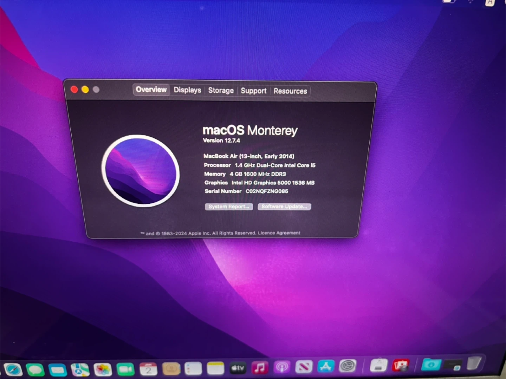Launch Music from the dock

[260, 368]
